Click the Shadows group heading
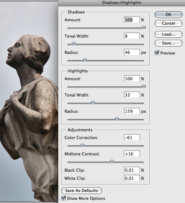The width and height of the screenshot is (185, 203). click(x=76, y=12)
